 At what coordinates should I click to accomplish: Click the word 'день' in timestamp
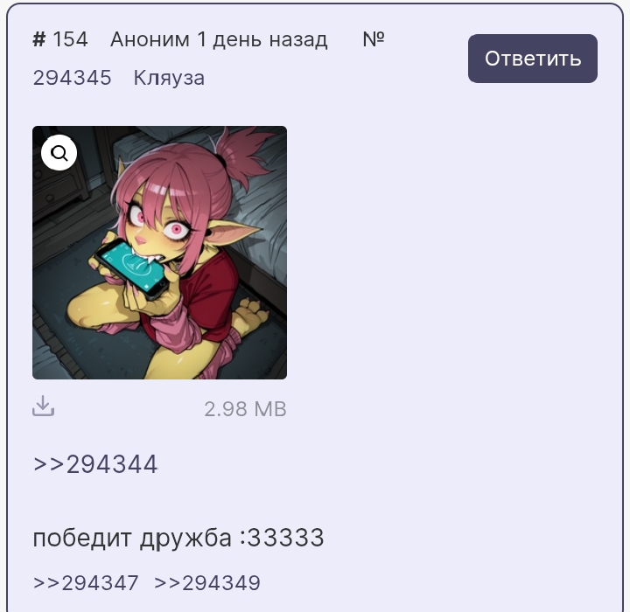coord(237,40)
